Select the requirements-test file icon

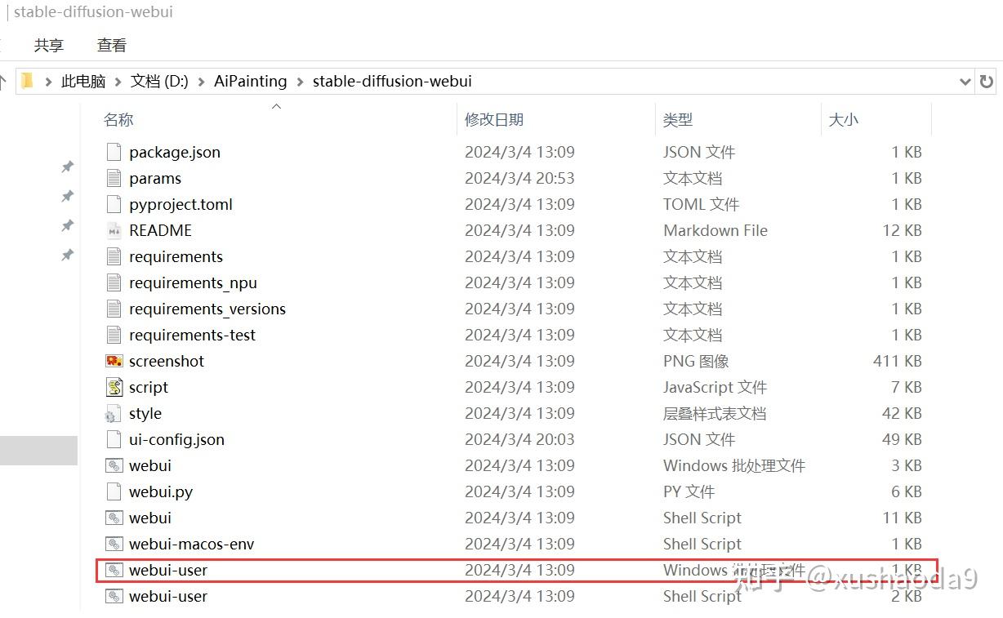click(x=114, y=335)
